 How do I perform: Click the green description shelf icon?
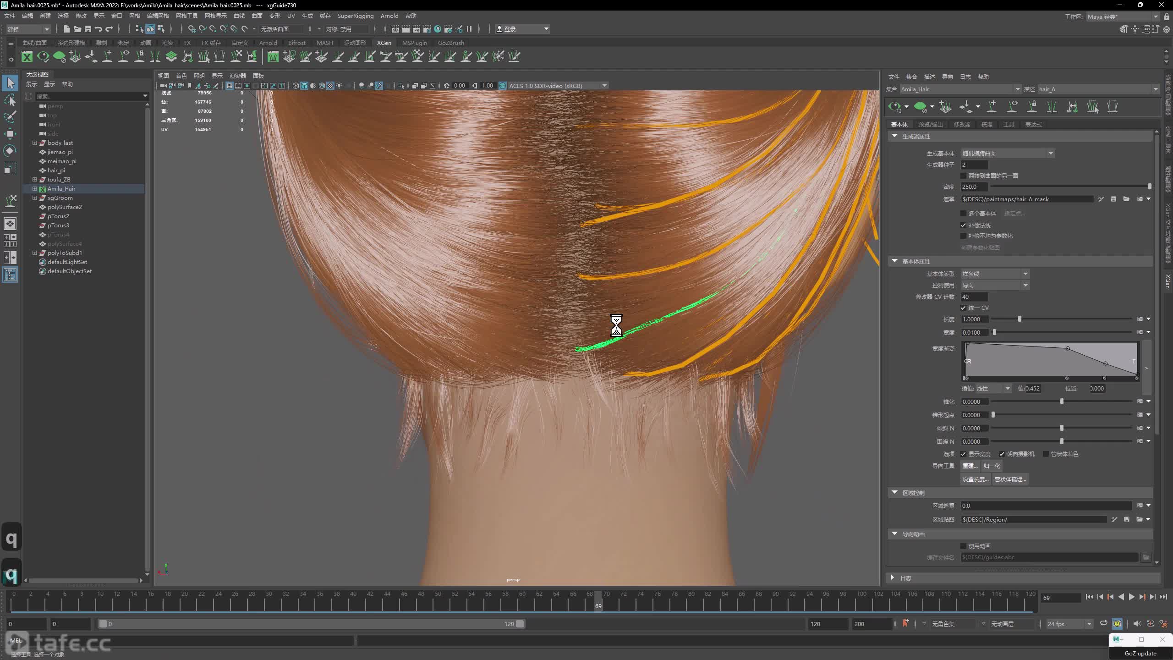coord(59,56)
